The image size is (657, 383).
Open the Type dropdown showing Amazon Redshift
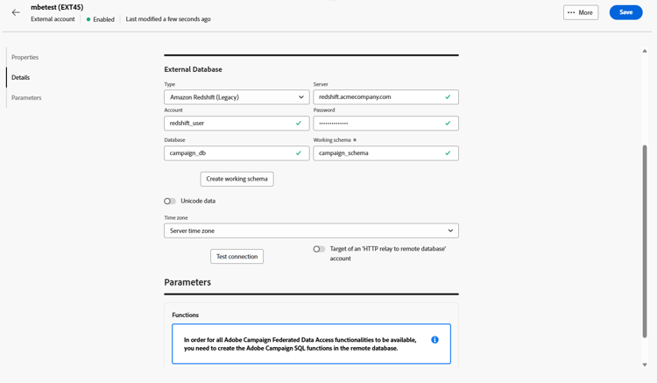[237, 97]
